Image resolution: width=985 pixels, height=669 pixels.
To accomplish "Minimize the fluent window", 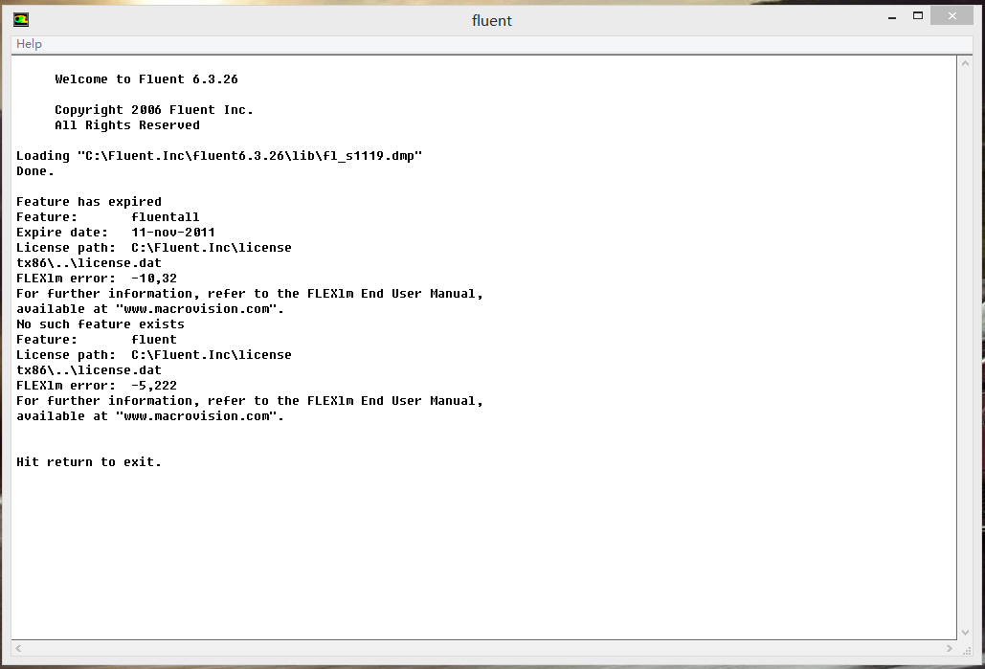I will pos(891,16).
